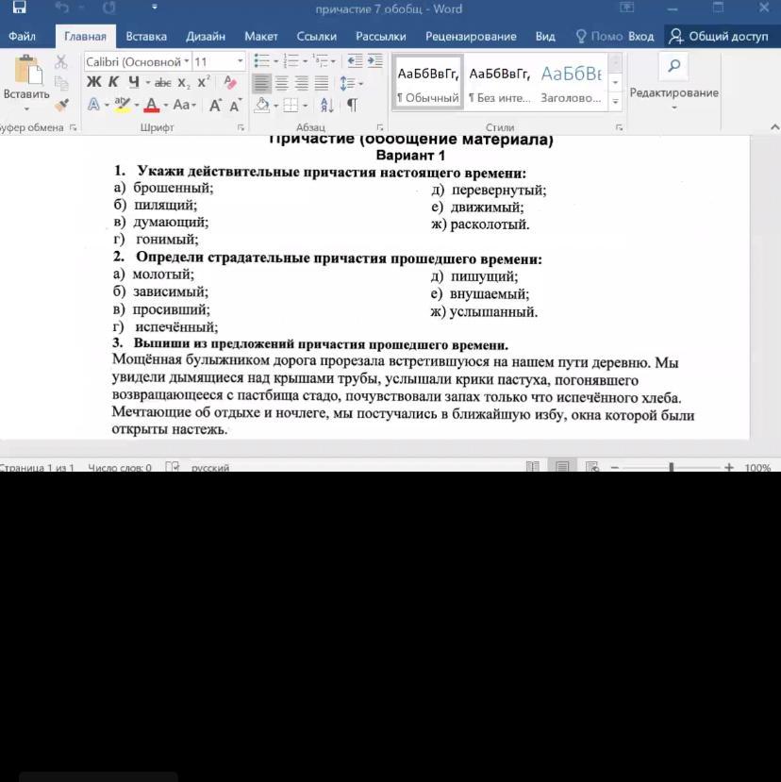Click the Общий доступ share button

click(720, 37)
